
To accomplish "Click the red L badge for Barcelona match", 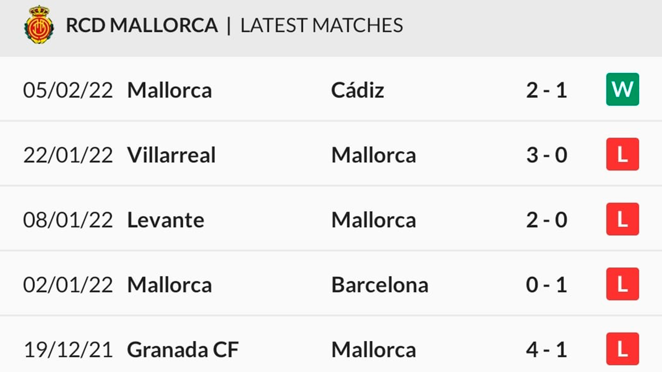I will point(622,284).
